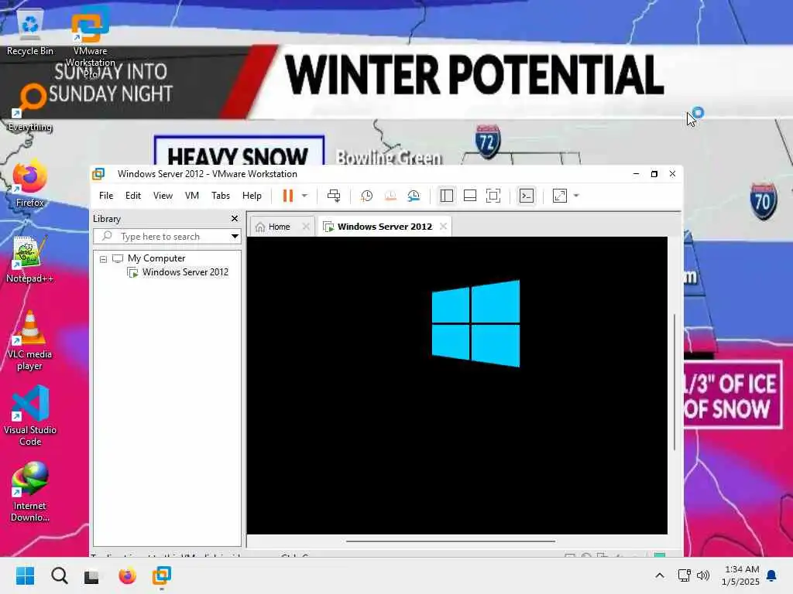Open the VM menu
This screenshot has height=594, width=793.
point(192,196)
